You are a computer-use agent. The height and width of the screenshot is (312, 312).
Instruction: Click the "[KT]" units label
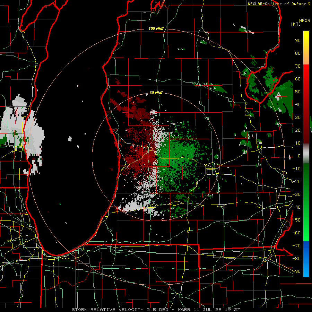click(296, 24)
